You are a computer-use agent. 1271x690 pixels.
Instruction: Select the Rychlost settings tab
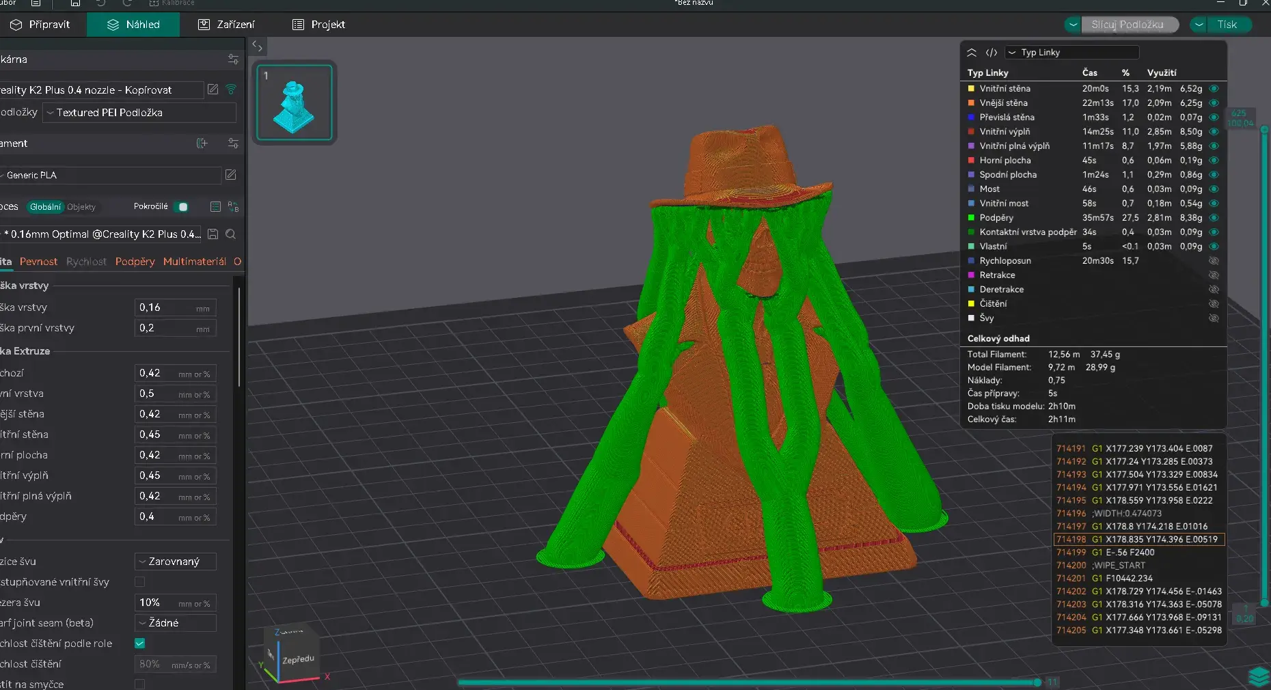pyautogui.click(x=86, y=262)
